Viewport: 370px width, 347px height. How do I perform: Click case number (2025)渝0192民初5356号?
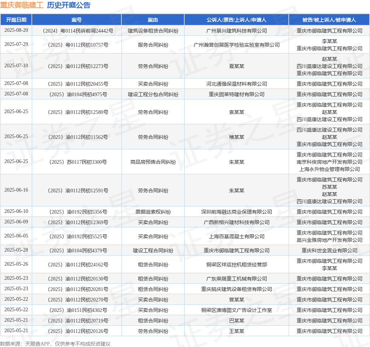pos(77,212)
